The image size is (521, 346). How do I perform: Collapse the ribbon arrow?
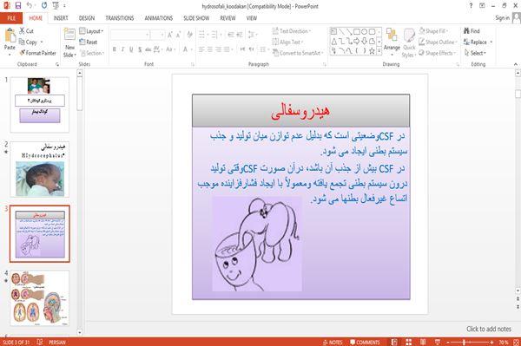pos(516,64)
